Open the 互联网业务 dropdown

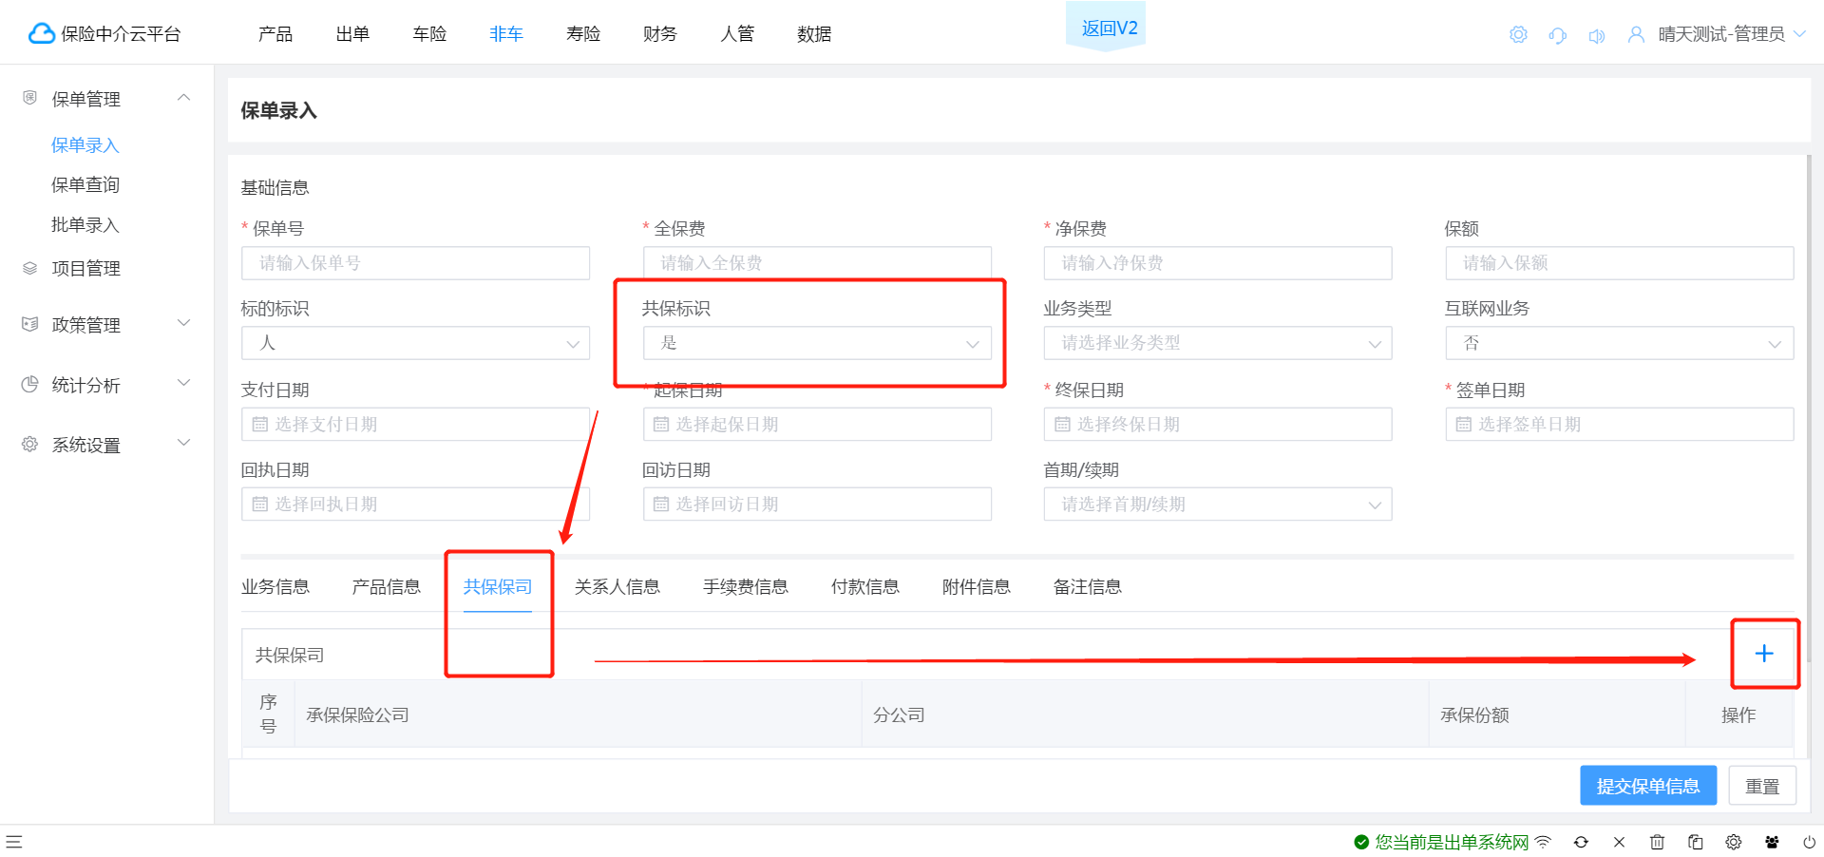coord(1620,343)
